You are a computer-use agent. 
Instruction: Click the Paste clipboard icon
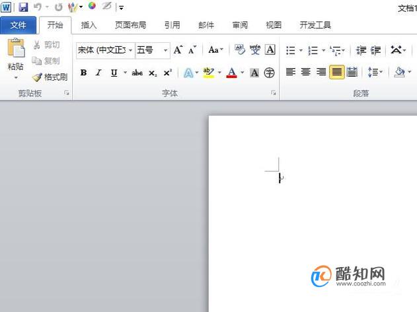pos(16,48)
